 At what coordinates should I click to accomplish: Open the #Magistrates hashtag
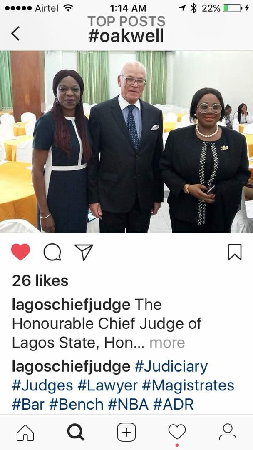point(188,386)
